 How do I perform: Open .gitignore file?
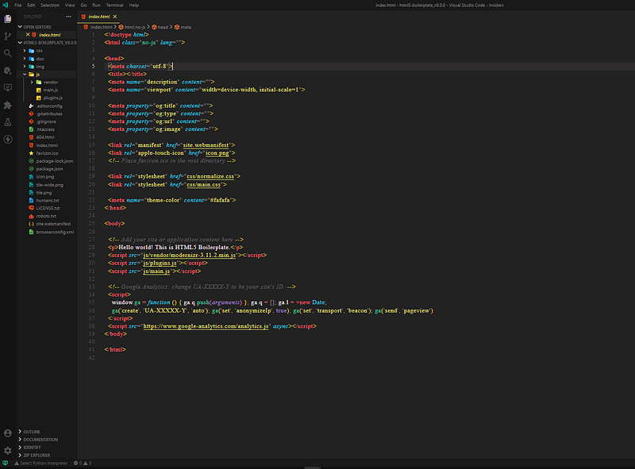pyautogui.click(x=46, y=122)
